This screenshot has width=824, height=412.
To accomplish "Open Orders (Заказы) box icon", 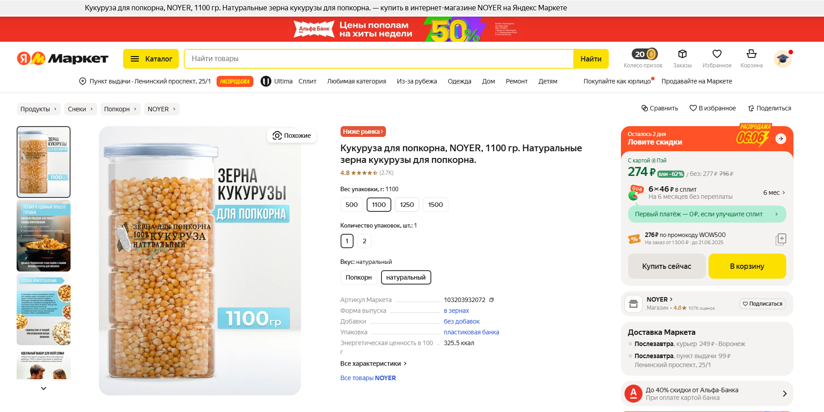I will point(682,54).
